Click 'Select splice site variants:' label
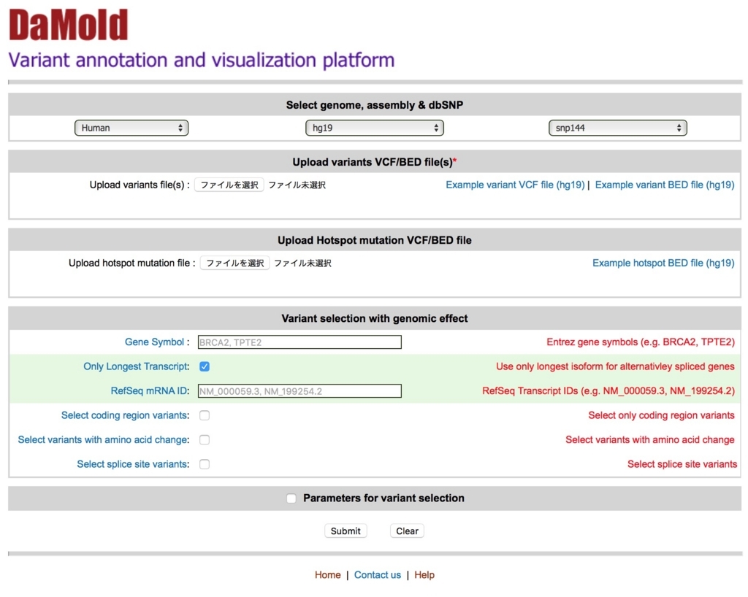This screenshot has width=748, height=597. click(133, 464)
